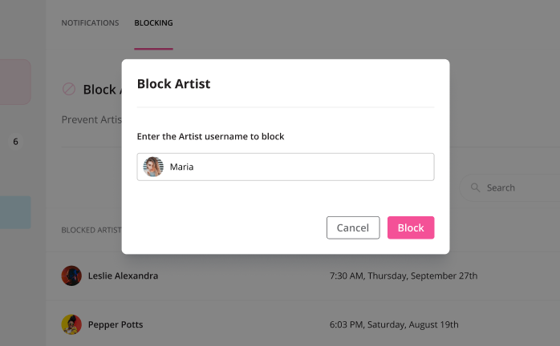The image size is (560, 346).
Task: Select the Leslie Alexandra name
Action: (x=123, y=276)
